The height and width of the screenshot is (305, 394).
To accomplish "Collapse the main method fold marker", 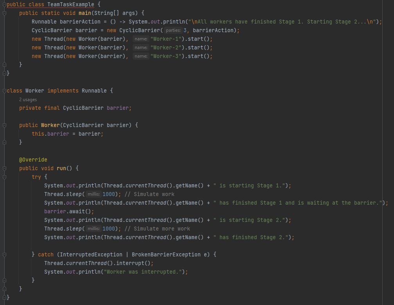I will pyautogui.click(x=4, y=13).
